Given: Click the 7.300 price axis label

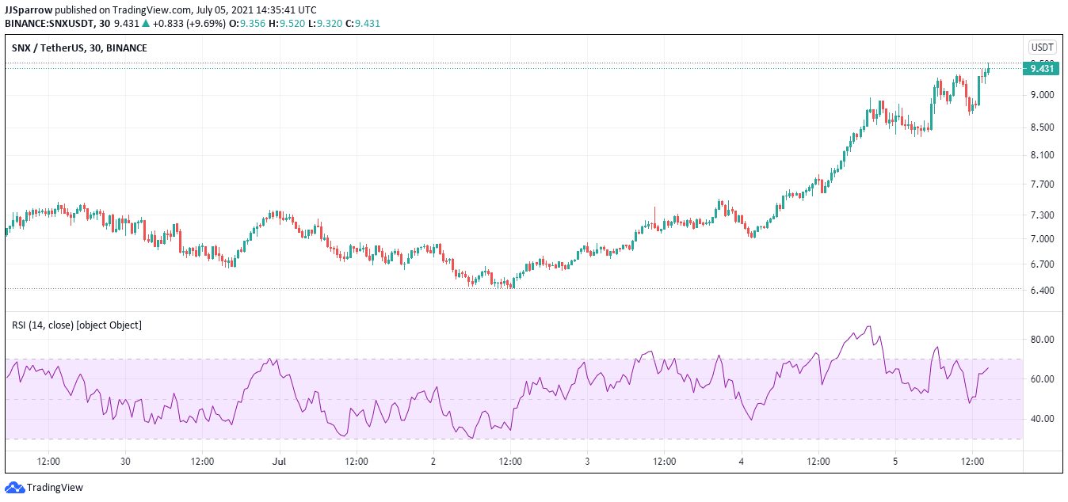Looking at the screenshot, I should (x=1041, y=215).
